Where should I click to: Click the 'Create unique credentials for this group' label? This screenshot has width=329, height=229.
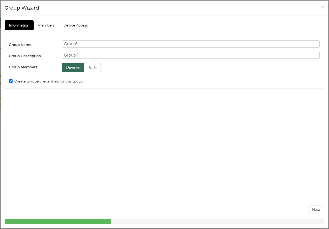[49, 81]
